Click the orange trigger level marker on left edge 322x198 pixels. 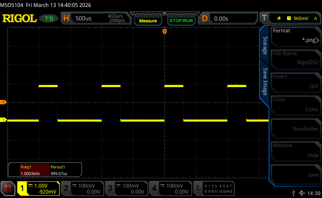pos(3,102)
